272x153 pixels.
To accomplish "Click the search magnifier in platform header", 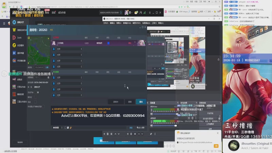I will [121, 13].
